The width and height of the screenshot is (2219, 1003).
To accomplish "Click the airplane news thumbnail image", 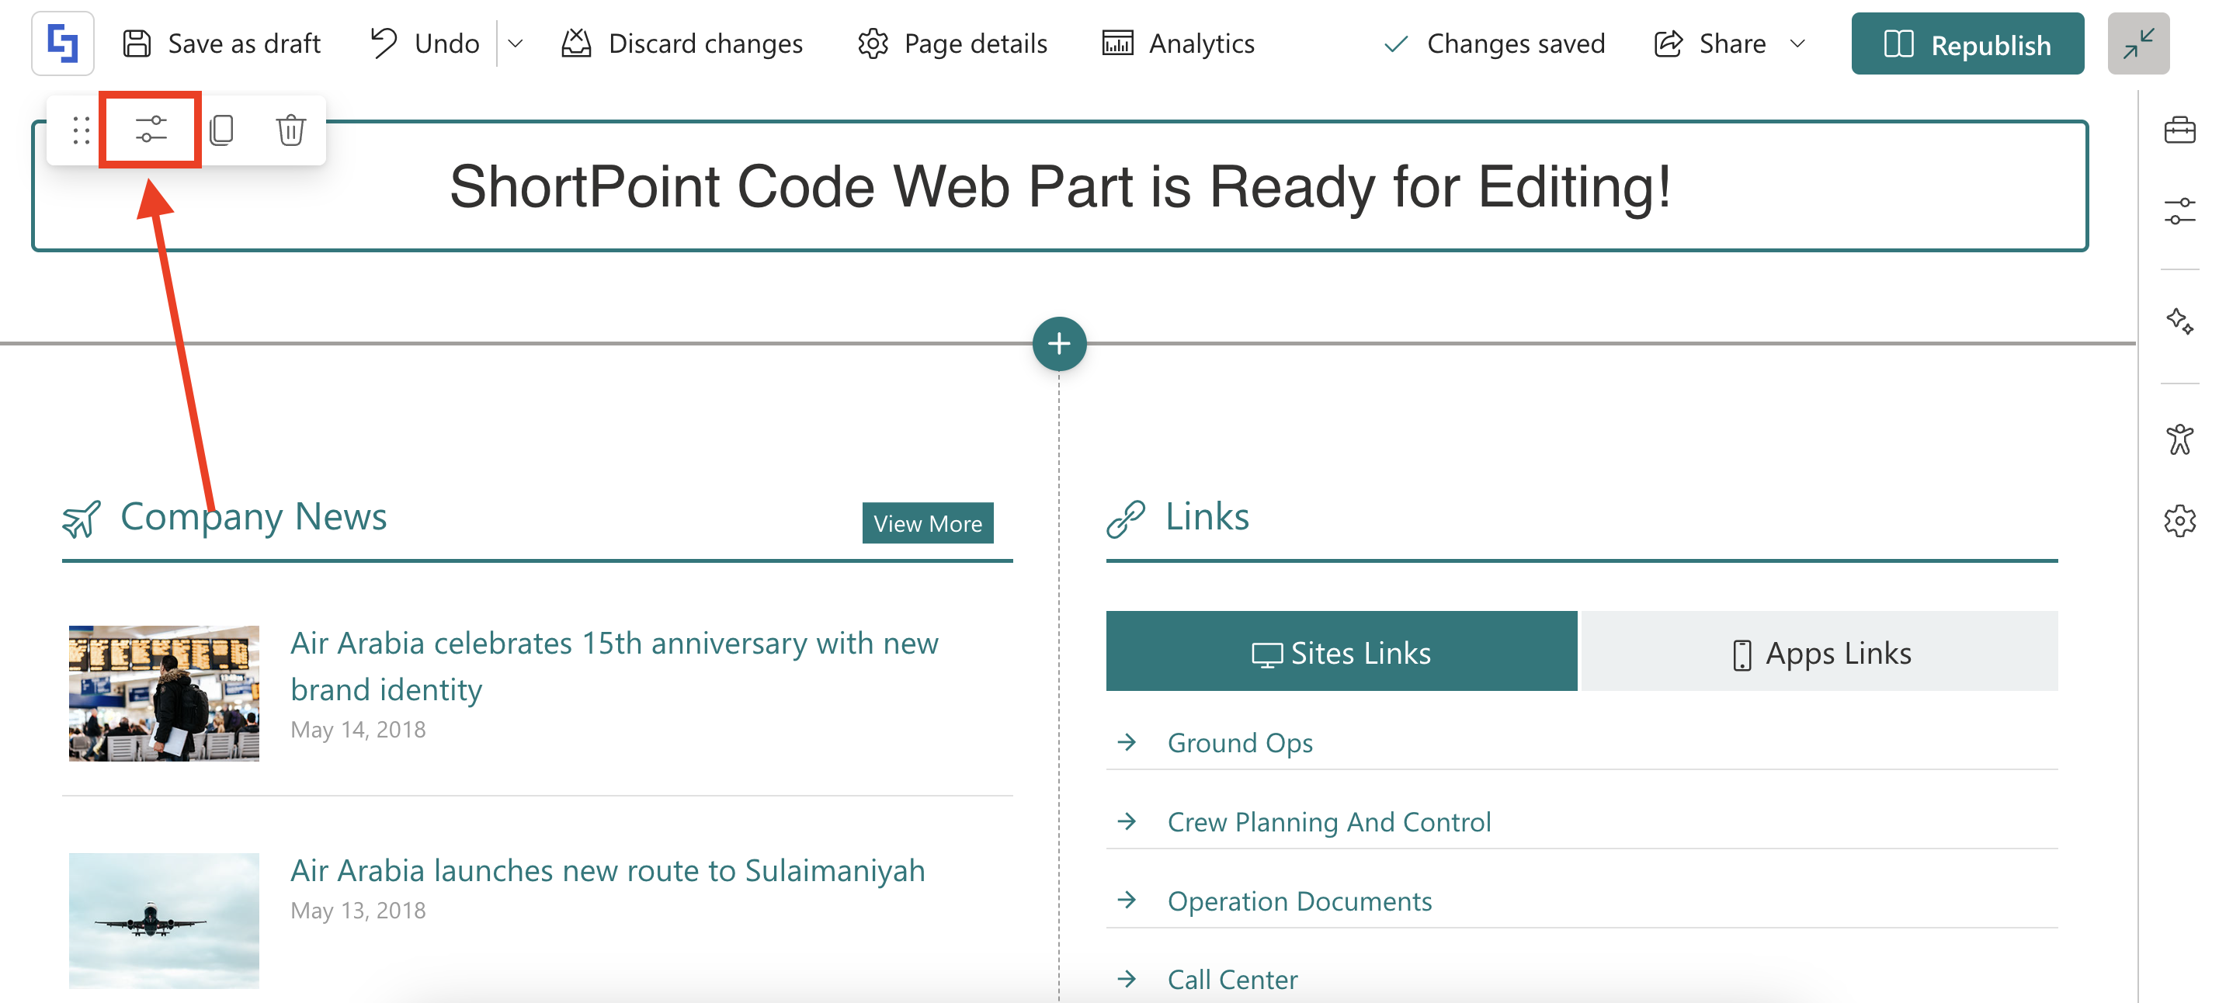I will [x=164, y=919].
